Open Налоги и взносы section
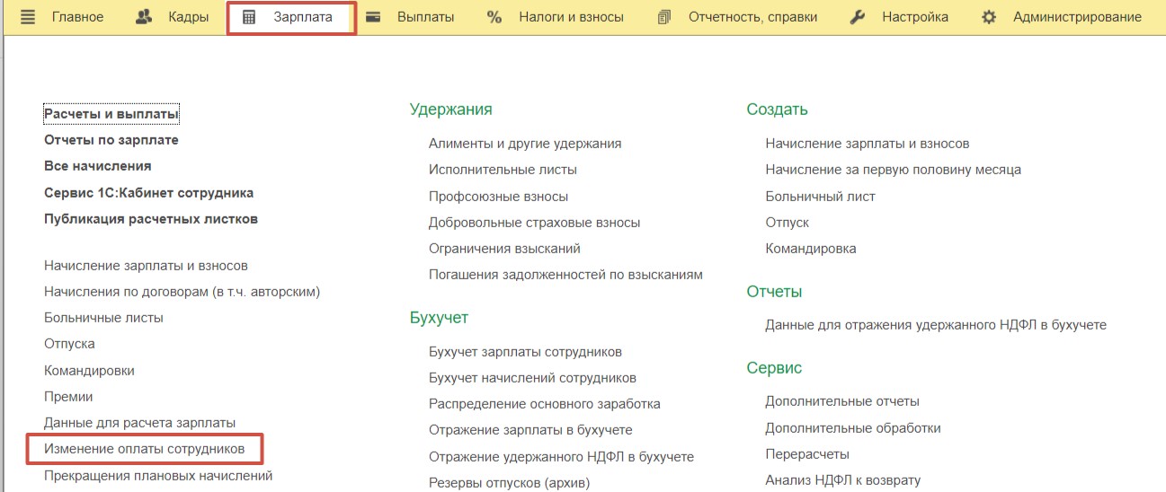 [x=571, y=17]
